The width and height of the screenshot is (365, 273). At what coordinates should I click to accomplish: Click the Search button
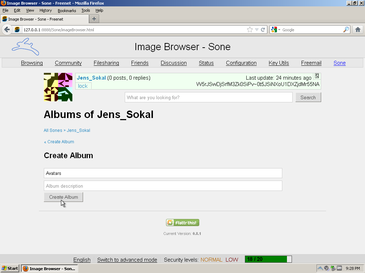308,97
